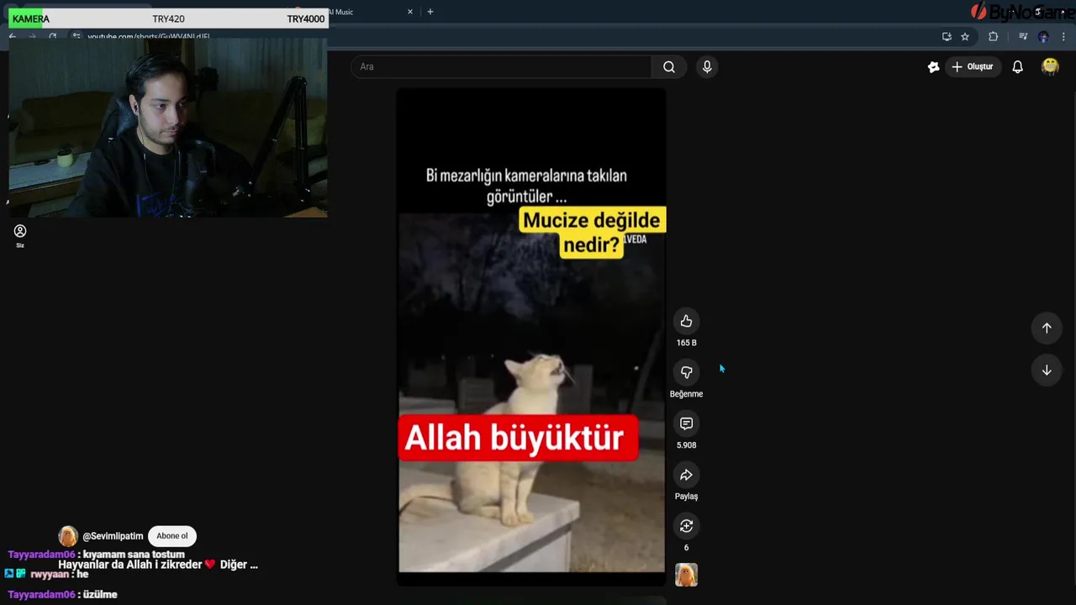Viewport: 1076px width, 605px height.
Task: Open the YouTube account avatar menu
Action: click(x=1050, y=66)
